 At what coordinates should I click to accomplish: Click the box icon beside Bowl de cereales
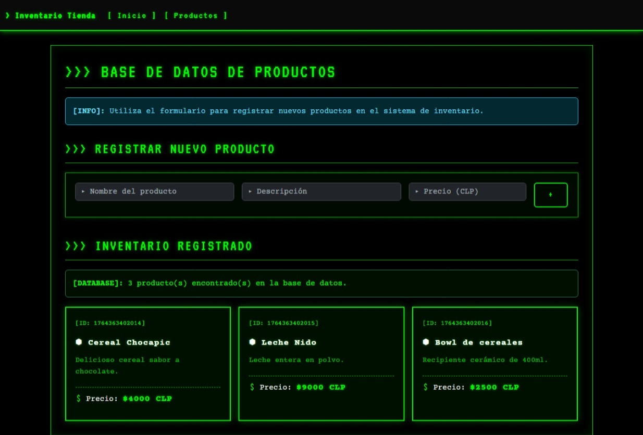coord(426,342)
